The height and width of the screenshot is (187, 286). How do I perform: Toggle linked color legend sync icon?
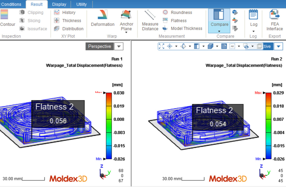click(x=235, y=20)
